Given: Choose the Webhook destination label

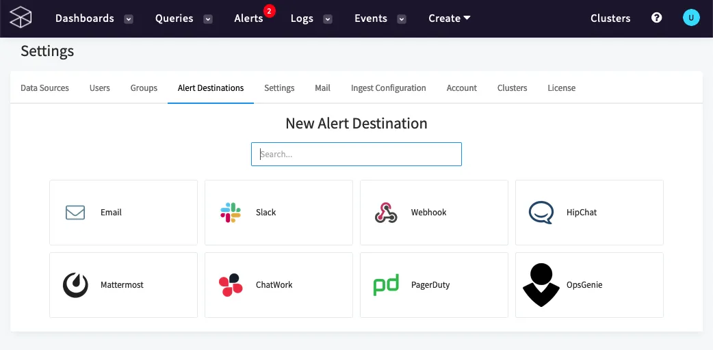Looking at the screenshot, I should [x=429, y=213].
